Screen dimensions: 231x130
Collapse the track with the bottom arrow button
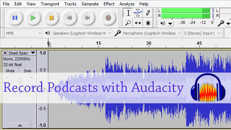(x=20, y=125)
